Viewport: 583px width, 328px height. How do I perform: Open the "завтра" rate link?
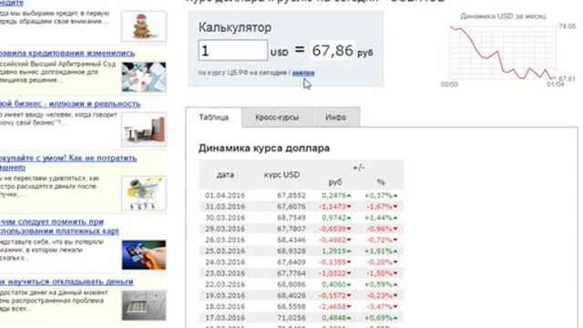[303, 73]
